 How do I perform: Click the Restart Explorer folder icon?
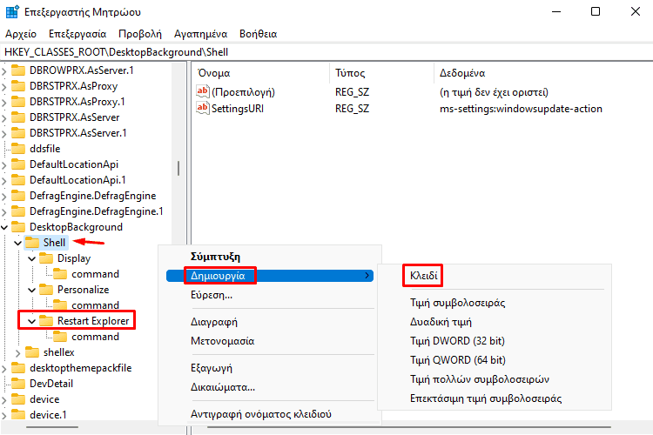tap(46, 321)
